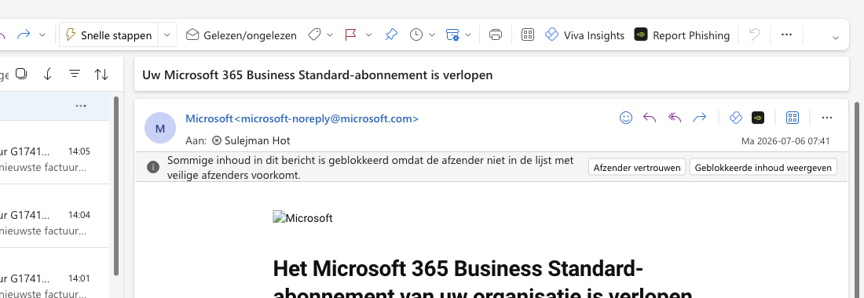
Task: Reply all using double-arrow icon
Action: pos(675,118)
